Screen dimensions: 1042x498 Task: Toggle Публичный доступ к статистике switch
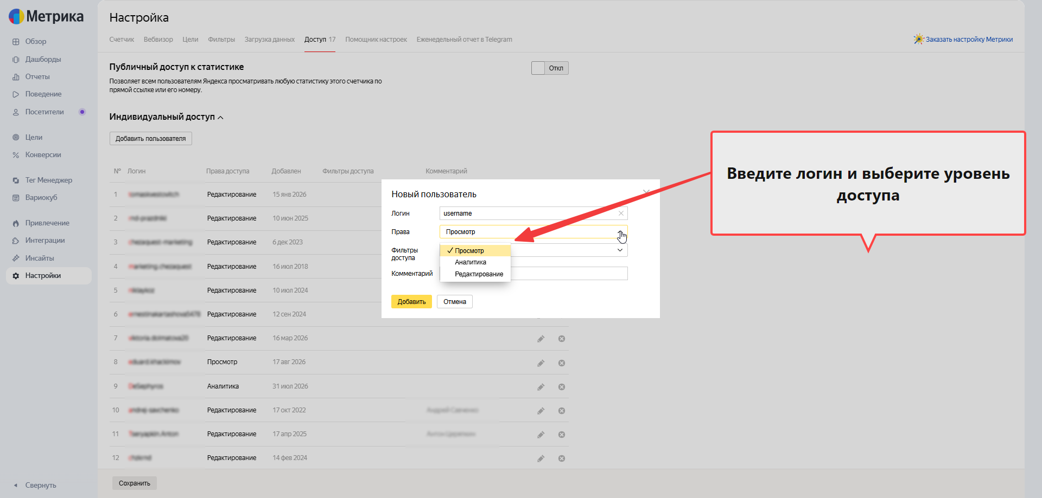click(x=550, y=68)
